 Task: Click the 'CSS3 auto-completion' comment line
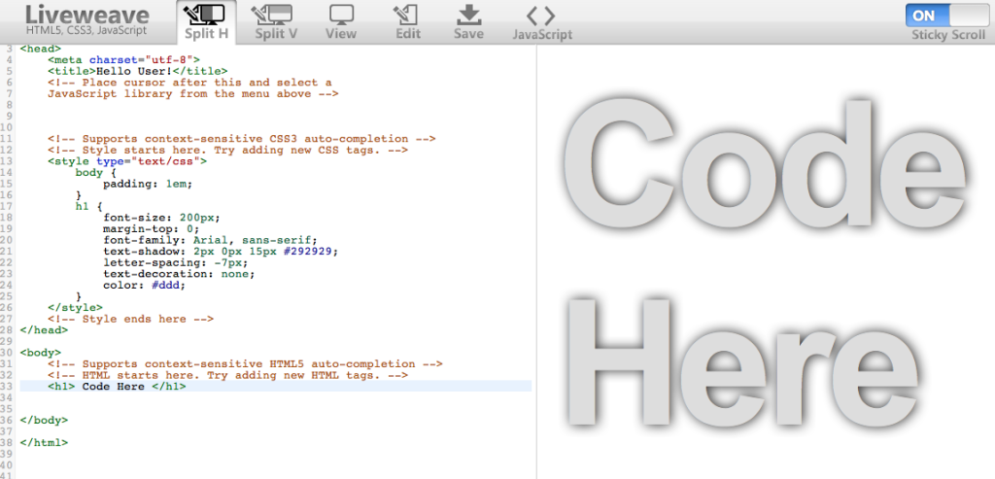click(x=241, y=139)
